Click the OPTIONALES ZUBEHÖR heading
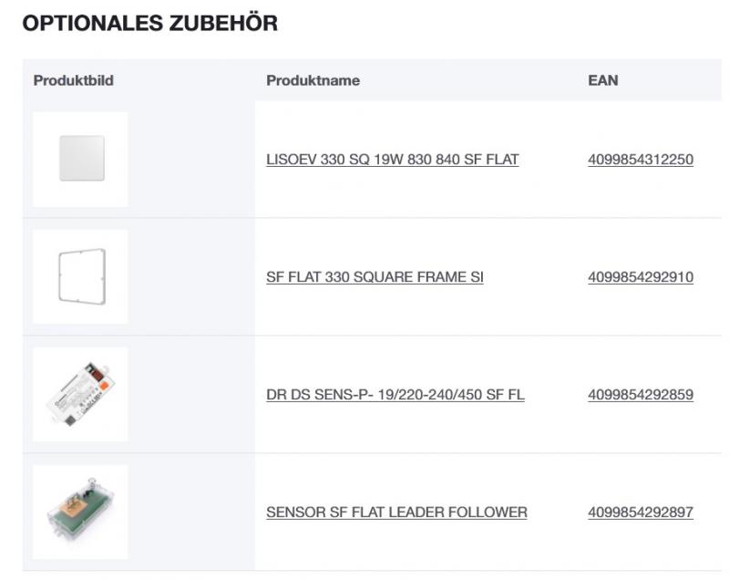729x580 pixels. 149,24
